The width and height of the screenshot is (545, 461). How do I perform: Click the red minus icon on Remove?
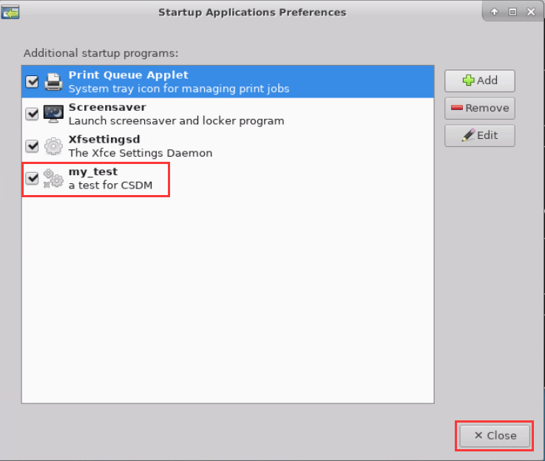457,108
